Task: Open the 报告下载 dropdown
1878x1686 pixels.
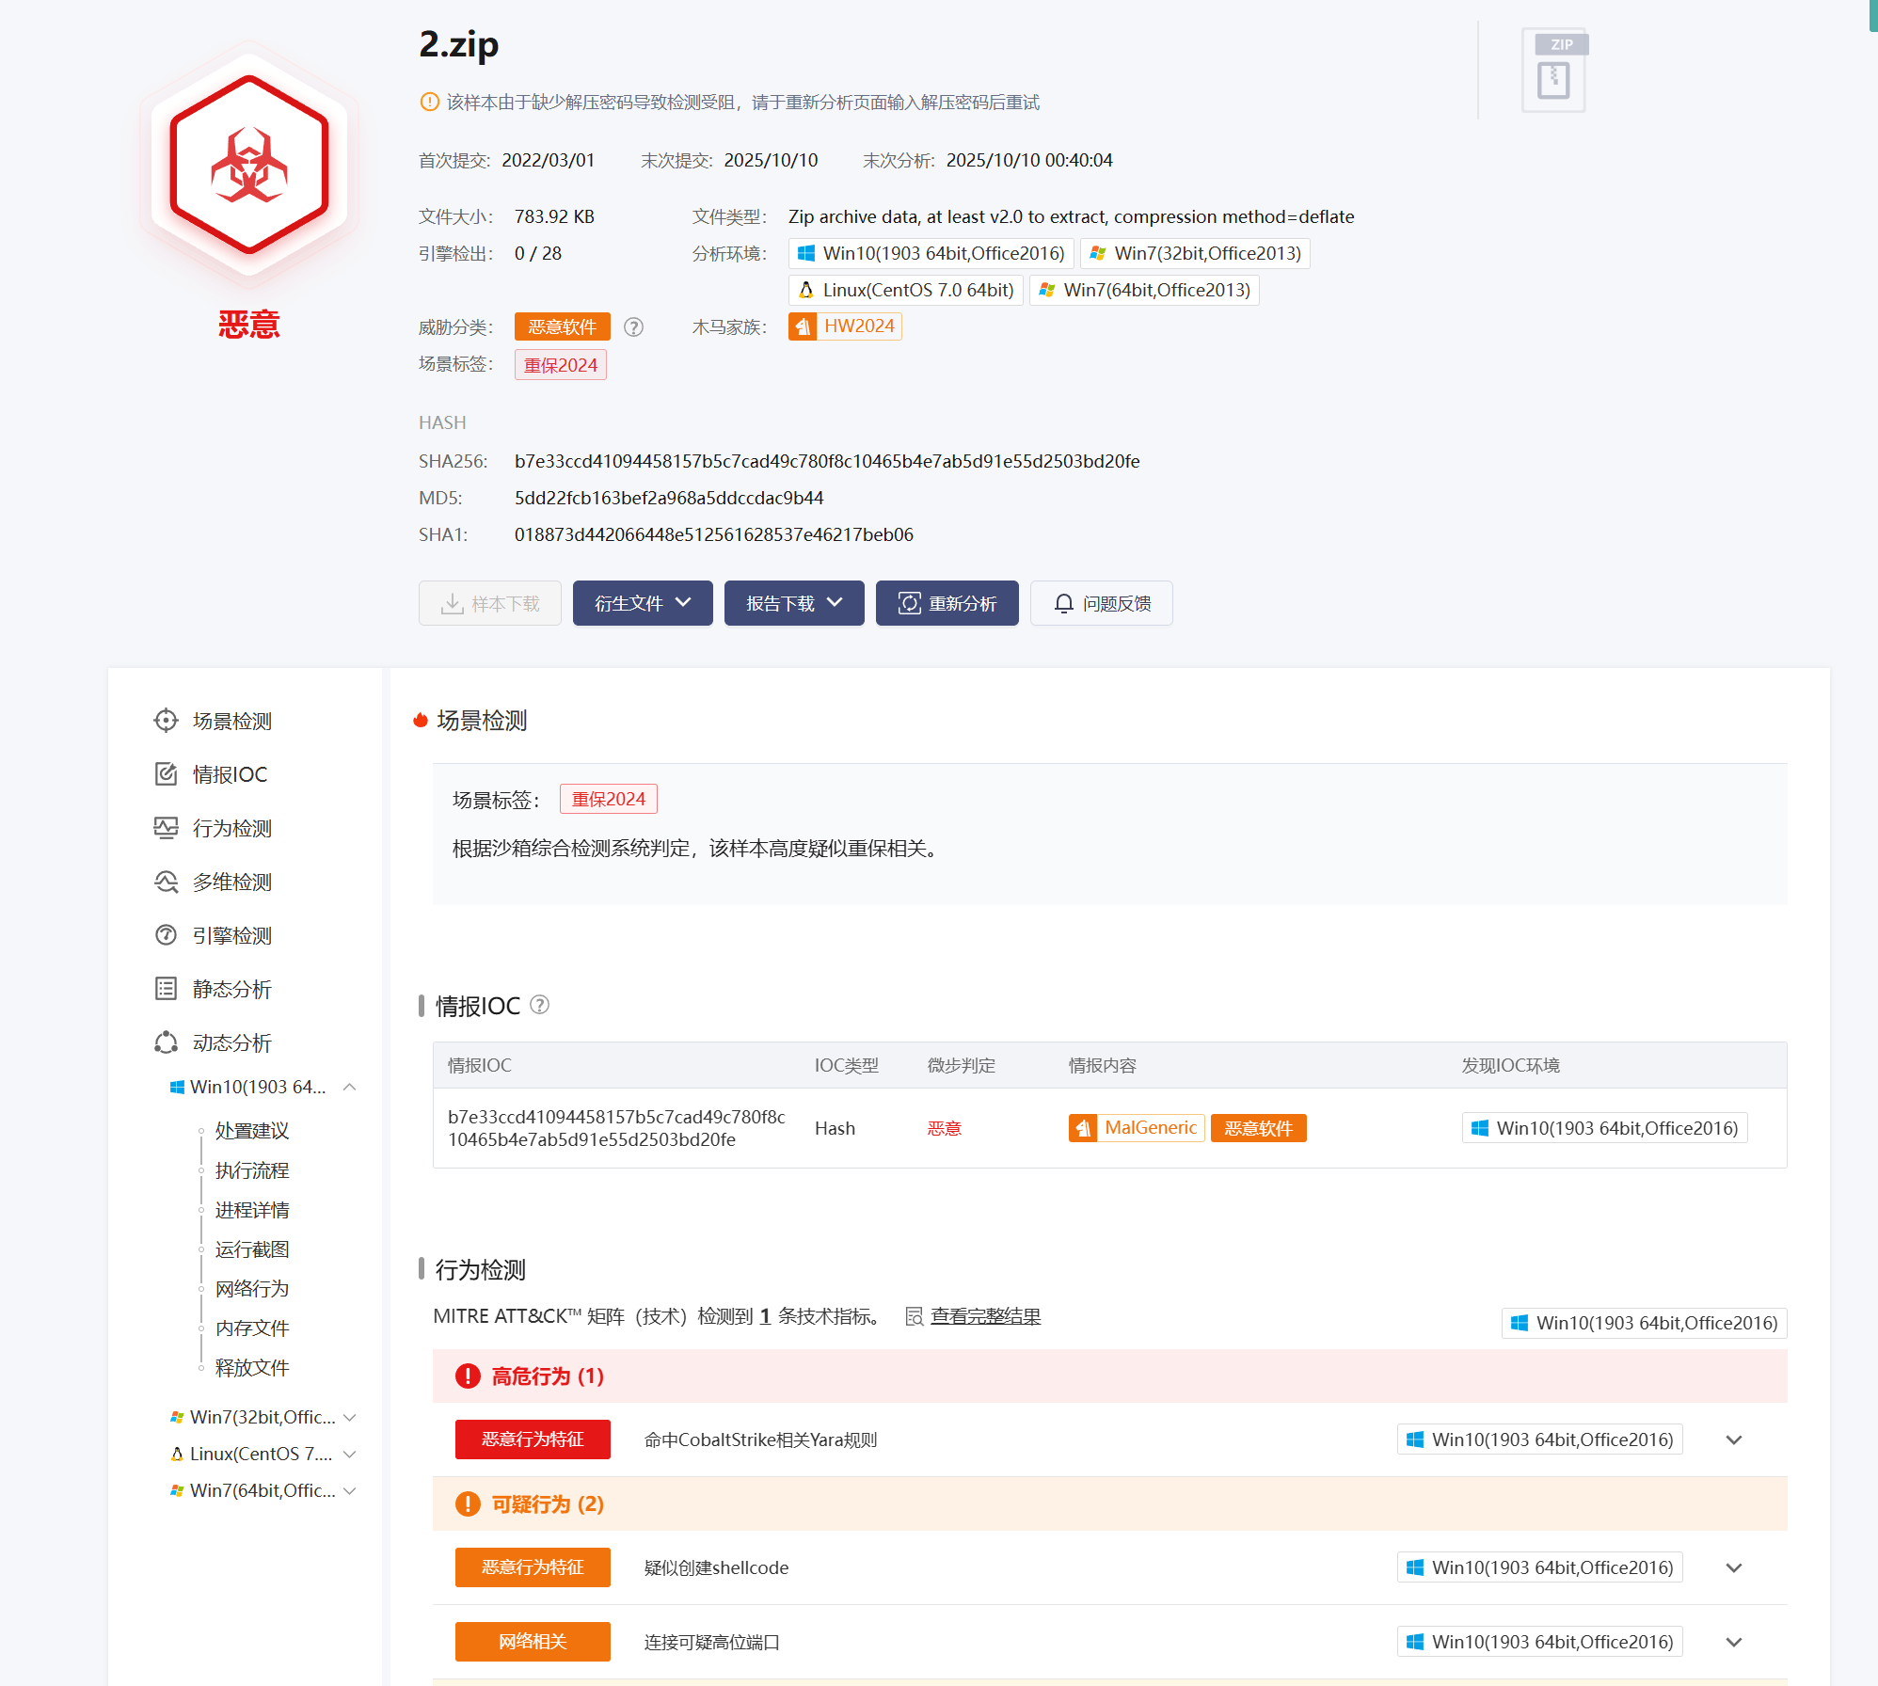Action: click(794, 603)
